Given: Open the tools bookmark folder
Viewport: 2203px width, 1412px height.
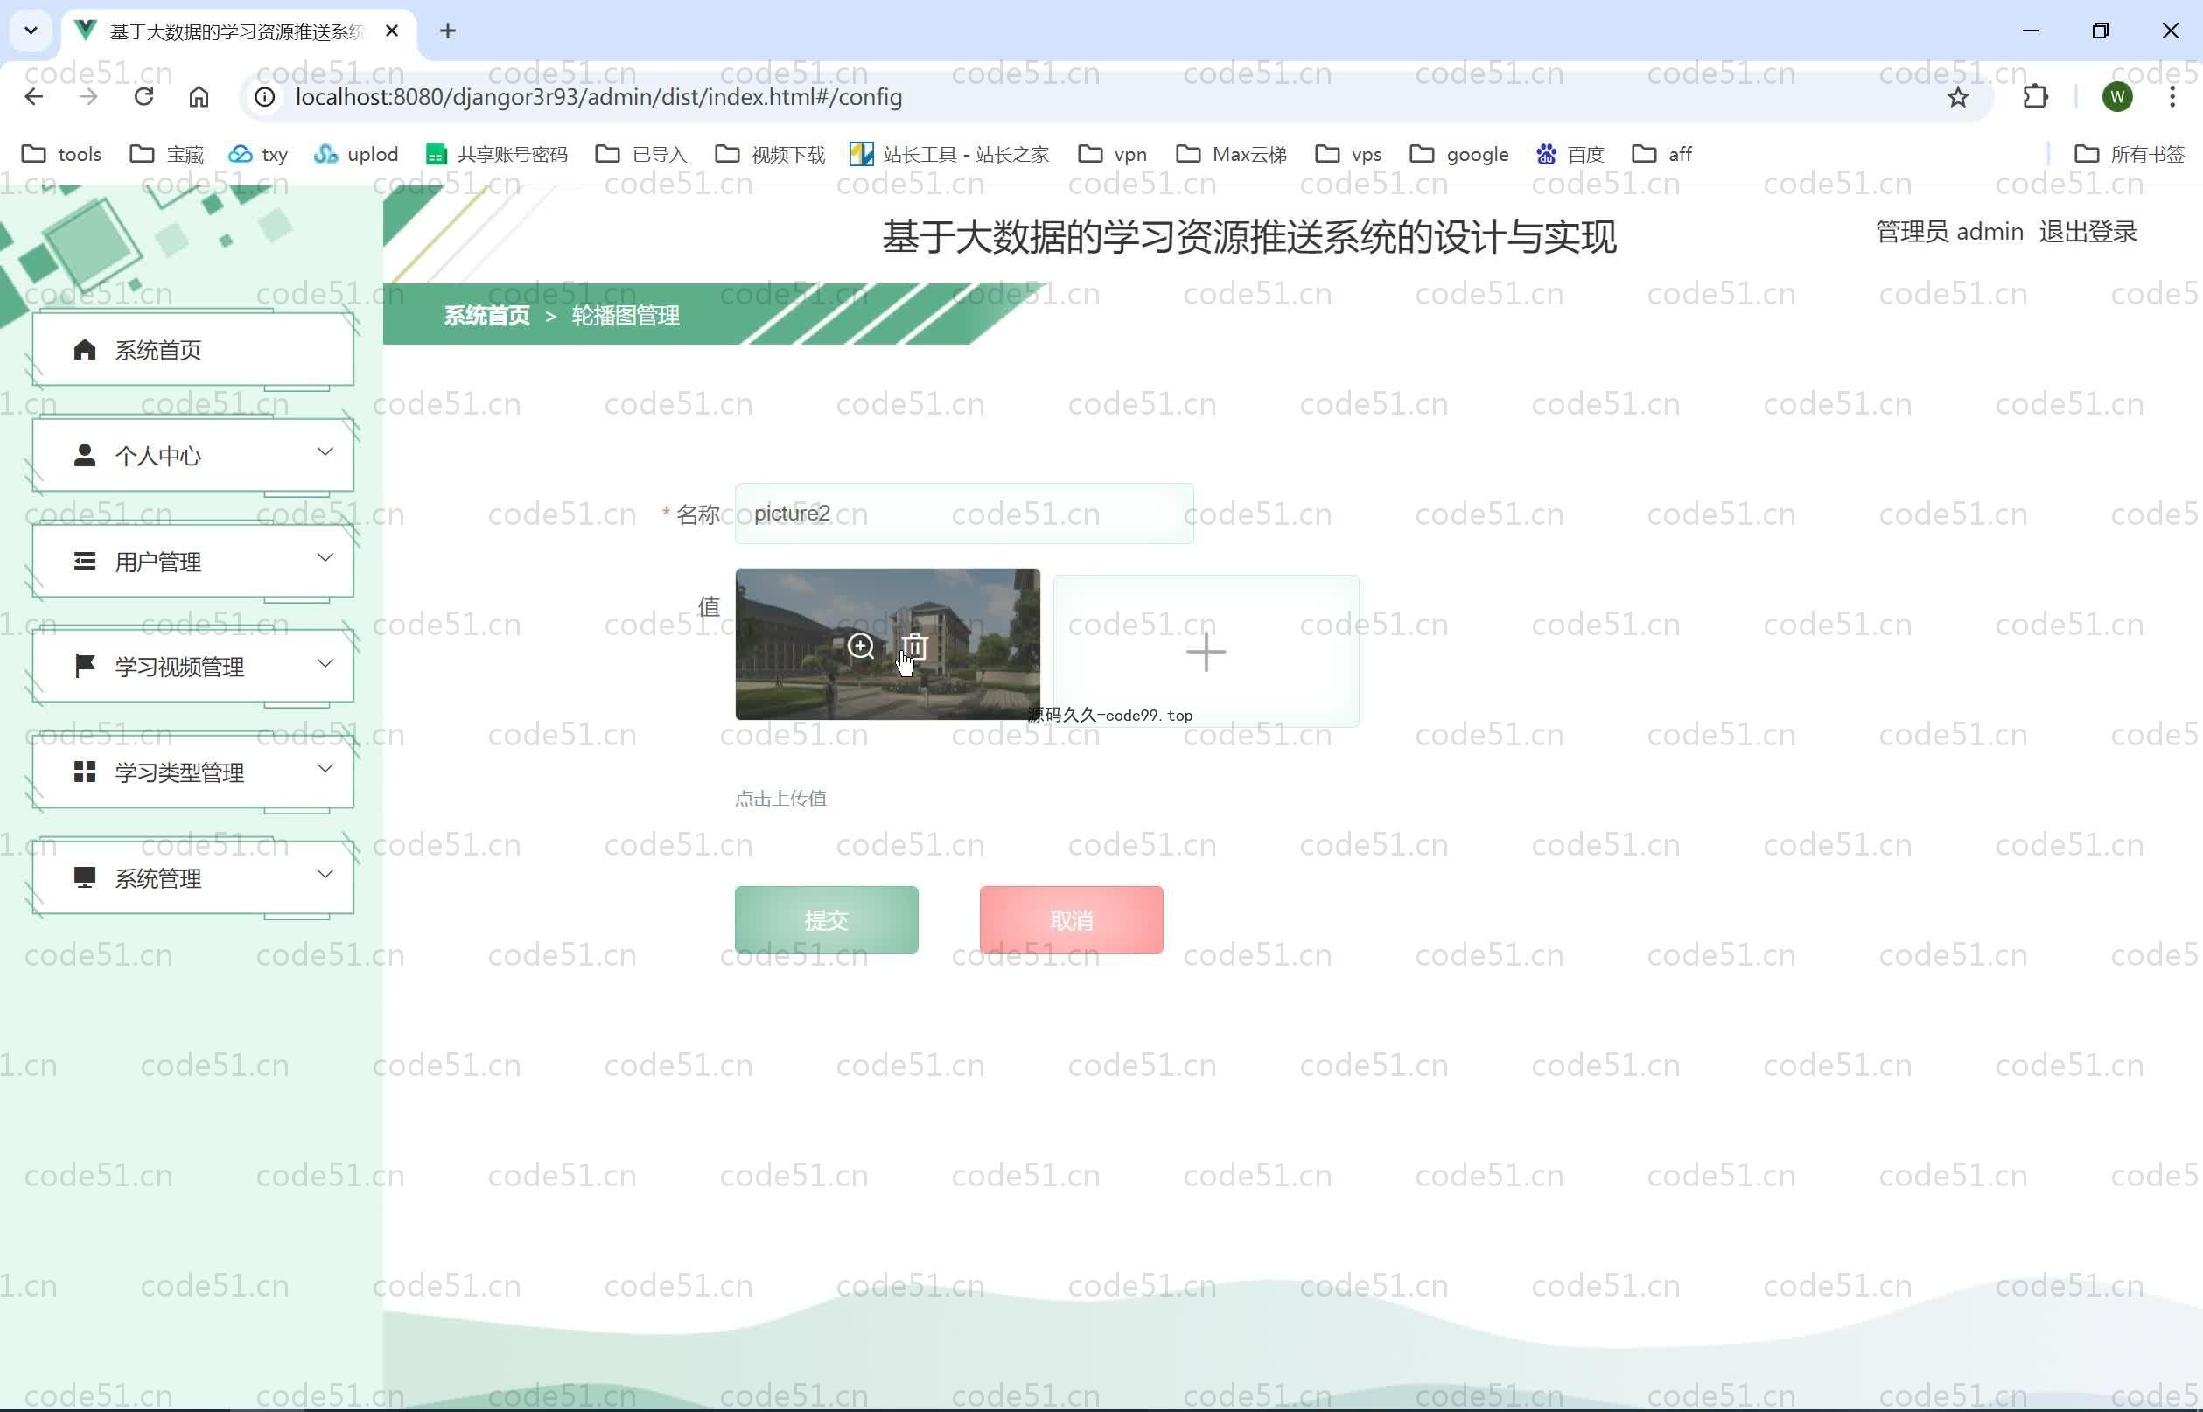Looking at the screenshot, I should pyautogui.click(x=61, y=154).
